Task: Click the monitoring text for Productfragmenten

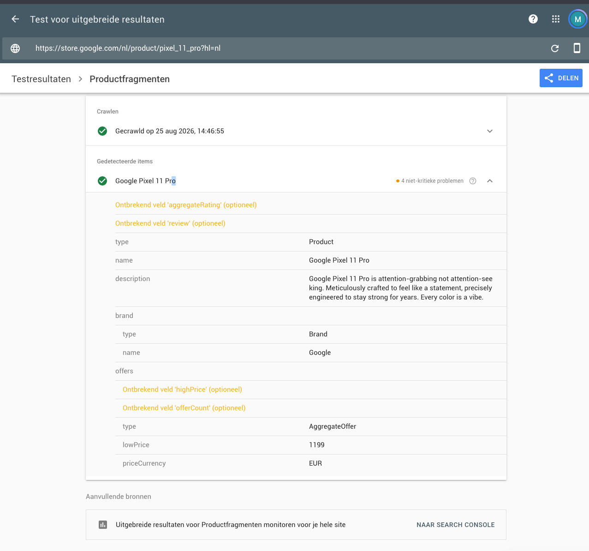Action: point(231,525)
